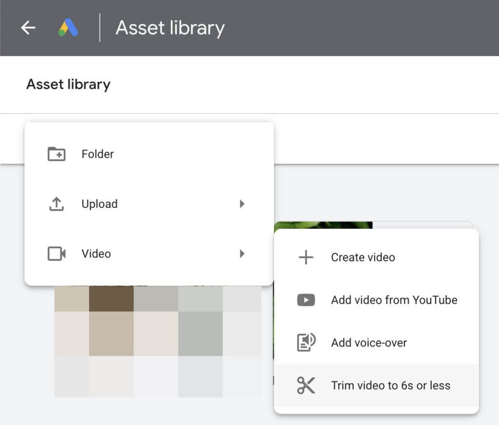Open the Folder creation option

point(97,154)
